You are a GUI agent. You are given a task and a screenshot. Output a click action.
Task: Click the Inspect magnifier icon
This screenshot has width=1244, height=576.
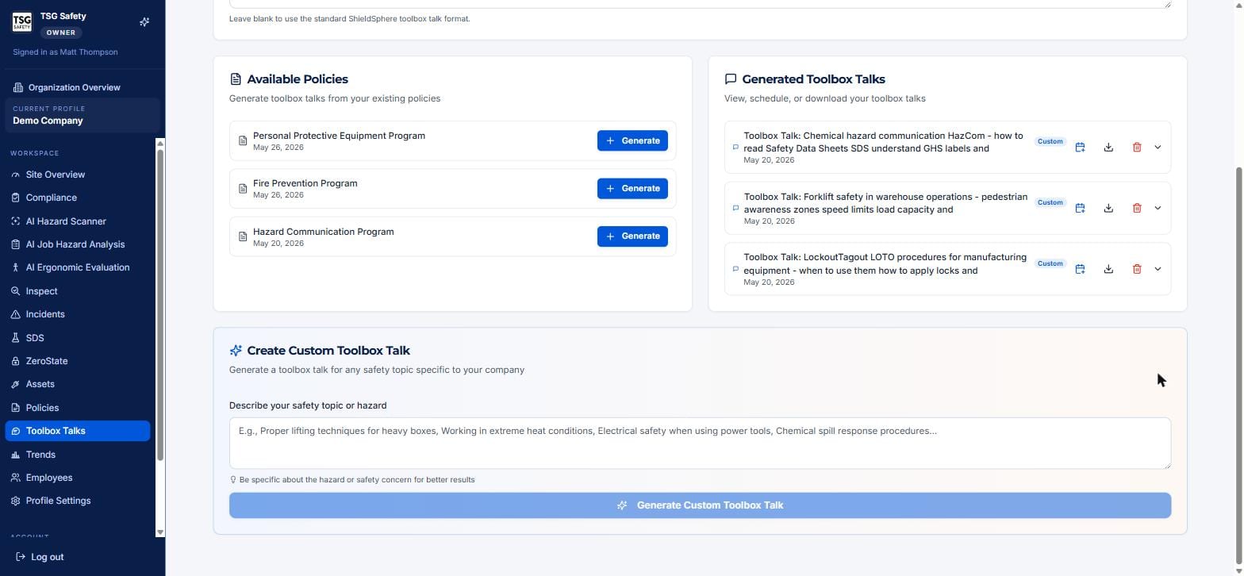15,291
